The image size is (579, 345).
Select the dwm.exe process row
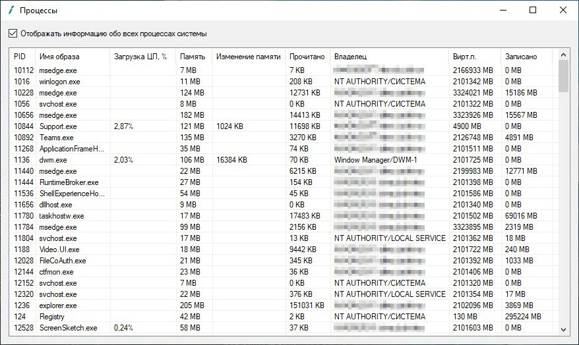coord(53,160)
